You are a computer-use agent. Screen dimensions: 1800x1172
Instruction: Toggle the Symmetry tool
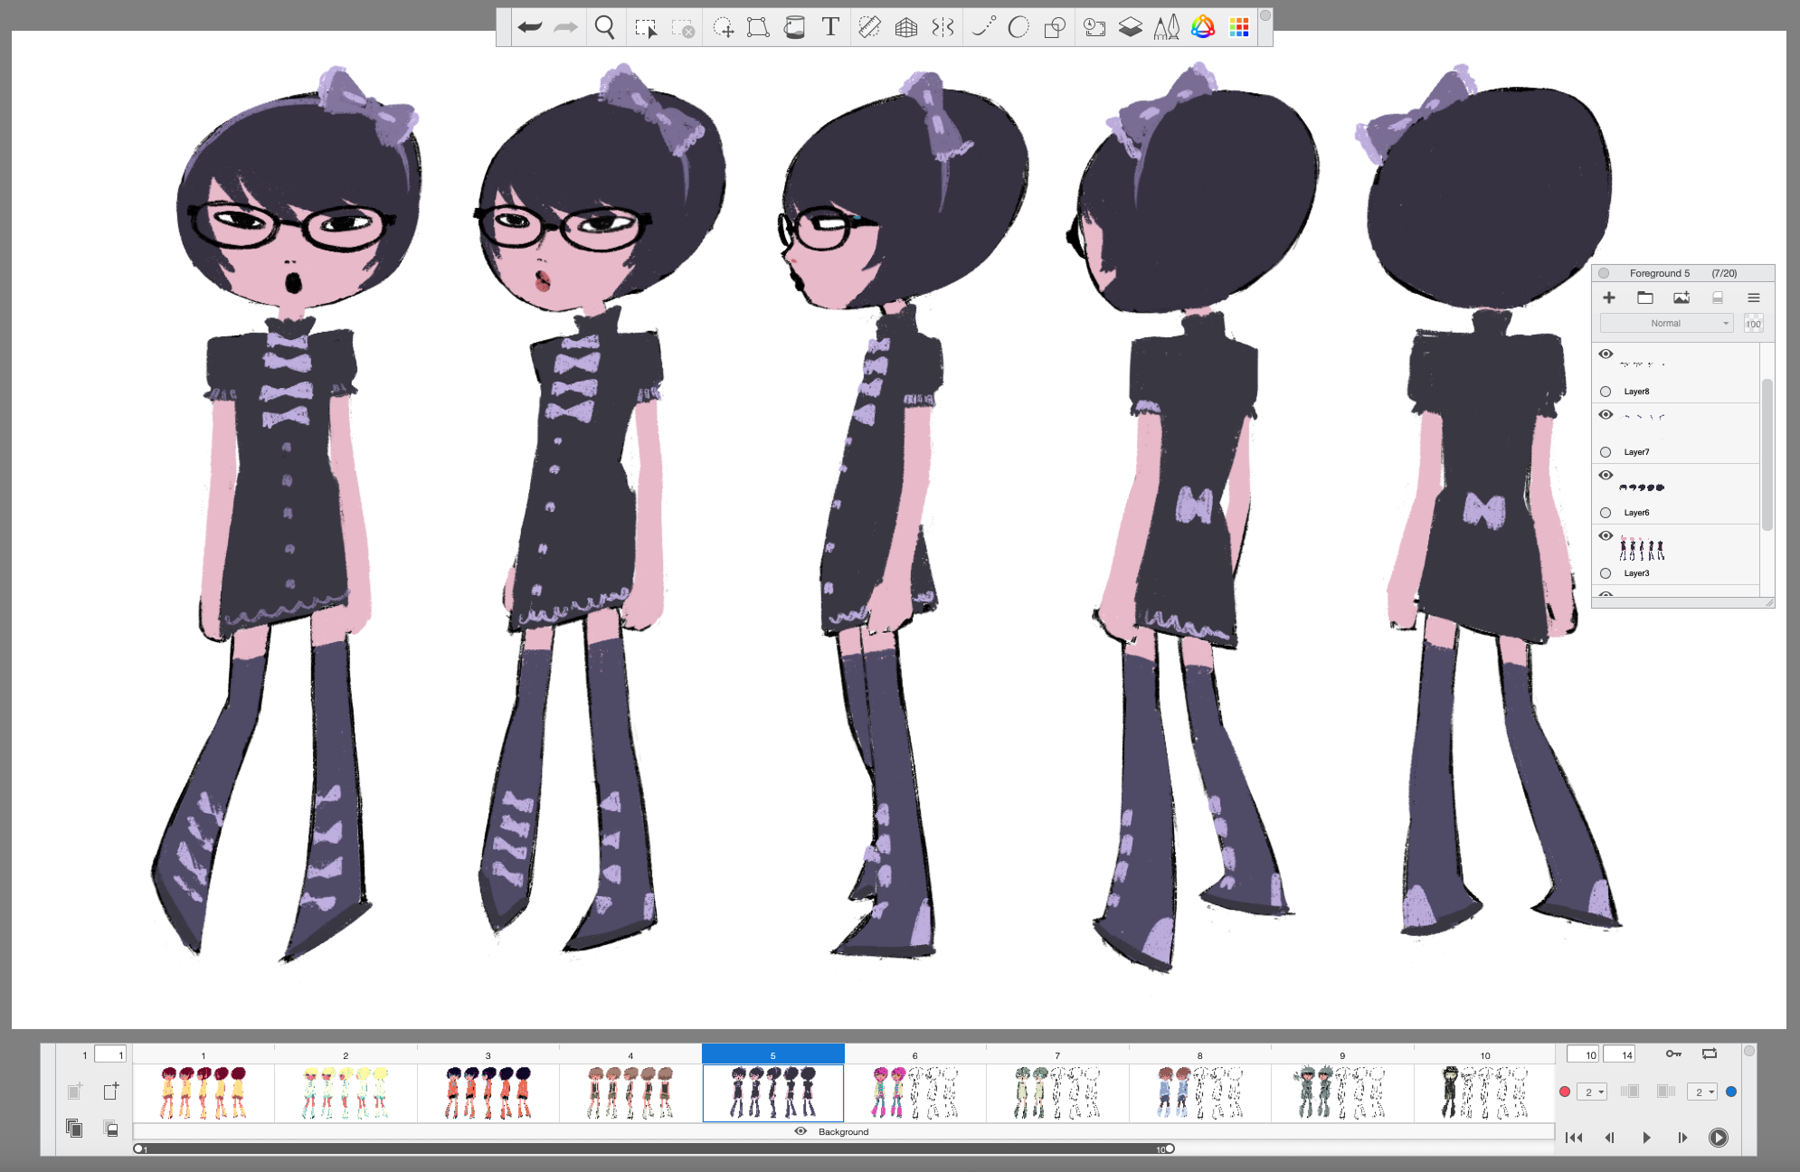coord(943,27)
